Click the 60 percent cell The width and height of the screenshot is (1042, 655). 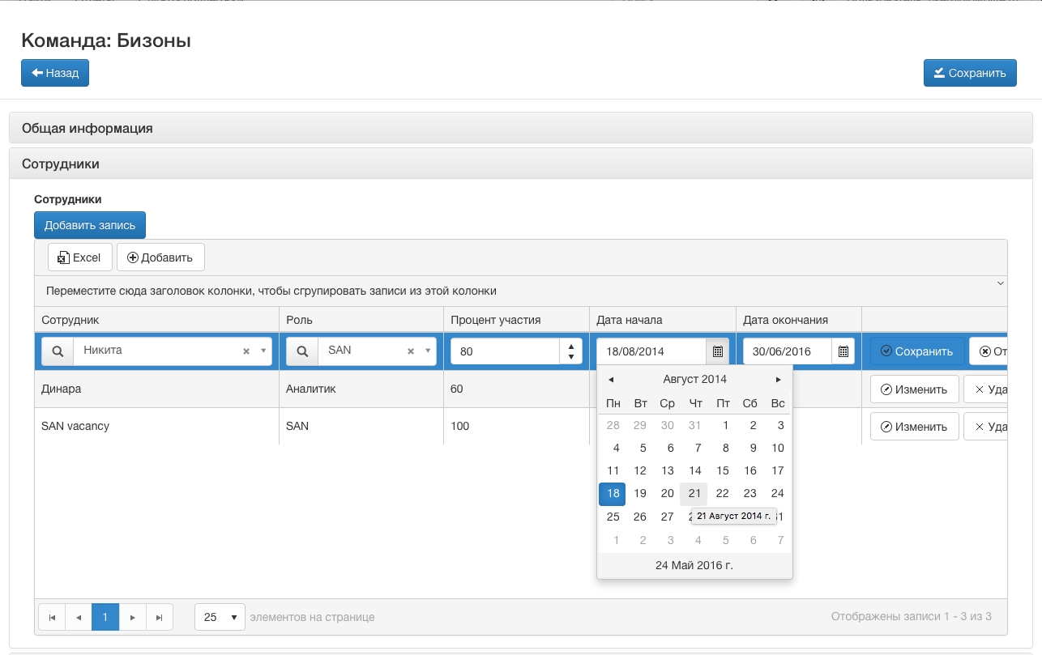coord(517,389)
